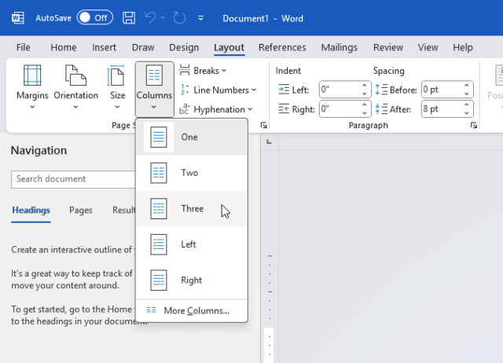Increase Spacing Before with up arrow
This screenshot has height=363, width=503.
466,86
